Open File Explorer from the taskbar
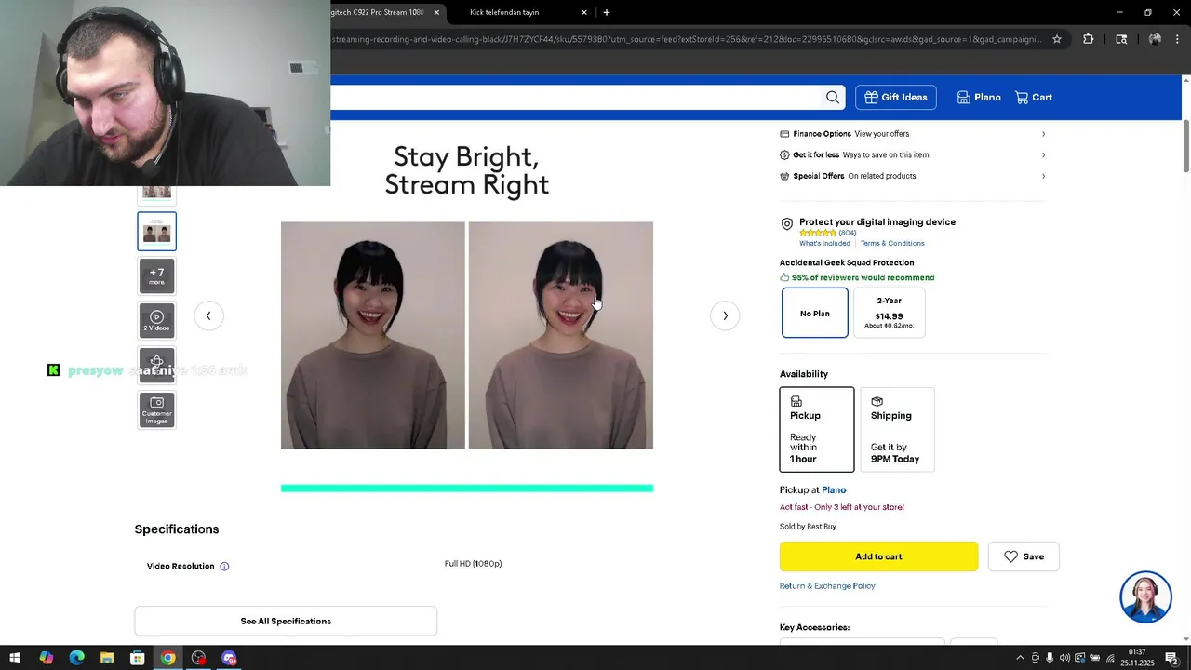The image size is (1191, 670). (107, 658)
